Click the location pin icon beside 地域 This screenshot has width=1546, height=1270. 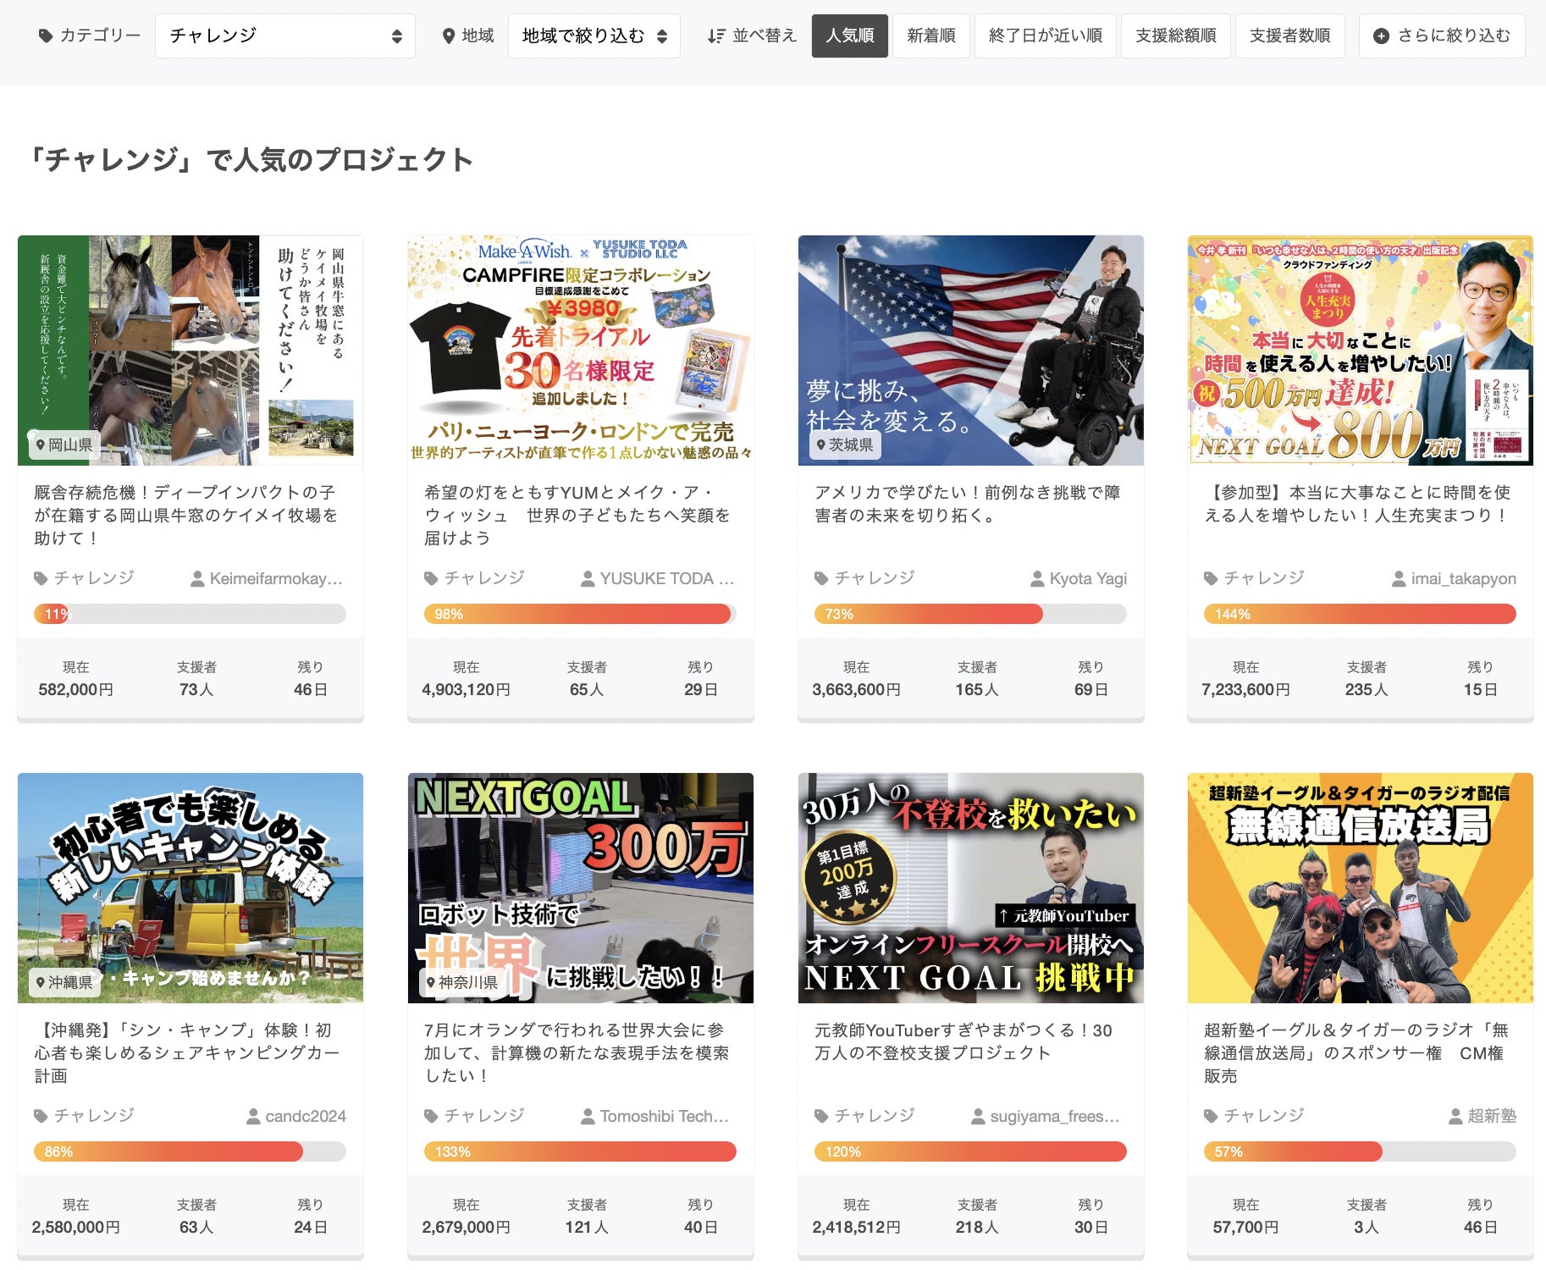[449, 36]
